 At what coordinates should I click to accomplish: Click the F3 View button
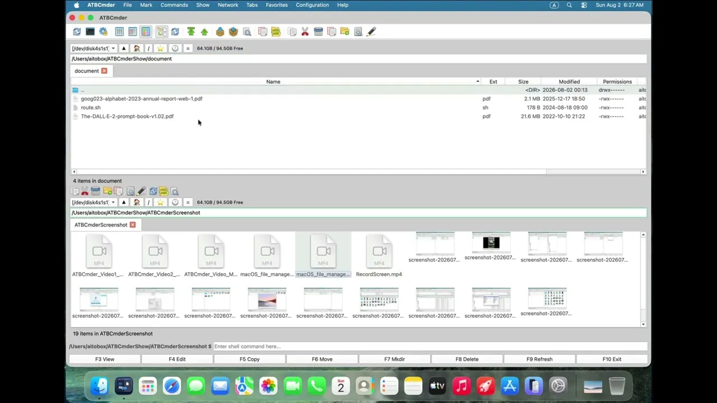click(105, 359)
